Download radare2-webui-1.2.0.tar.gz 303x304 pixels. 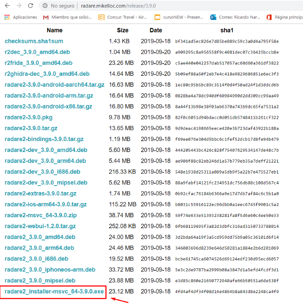click(x=40, y=226)
